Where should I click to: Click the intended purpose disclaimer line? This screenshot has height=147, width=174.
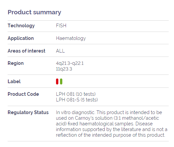[x=111, y=135]
